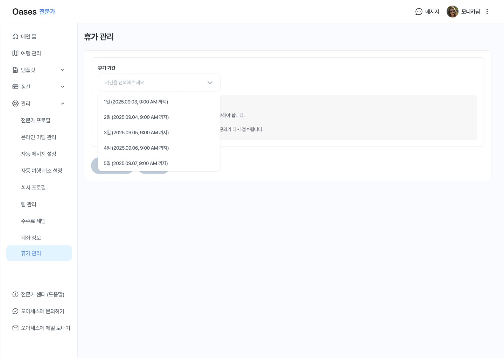504x358 pixels.
Task: Expand the 템플릿 submenu chevron
Action: coord(63,70)
